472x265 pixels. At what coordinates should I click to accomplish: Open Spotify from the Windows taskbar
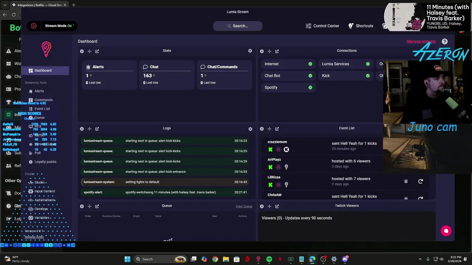pos(269,259)
